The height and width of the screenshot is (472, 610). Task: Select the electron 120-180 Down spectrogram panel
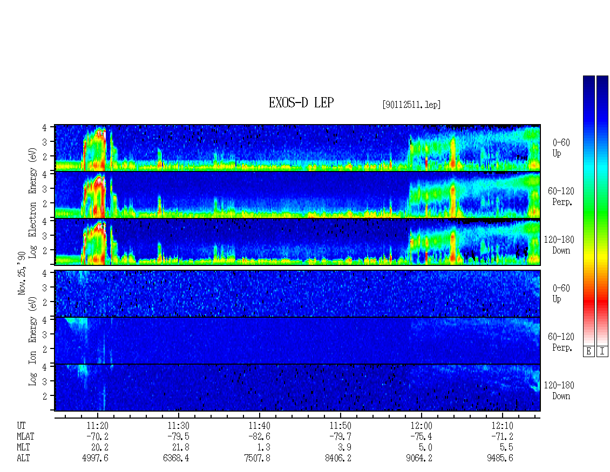click(297, 242)
